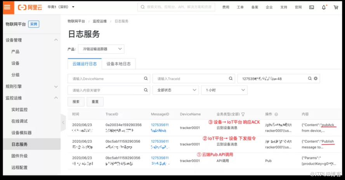Open the Cloud Shell terminal icon

tap(312, 7)
